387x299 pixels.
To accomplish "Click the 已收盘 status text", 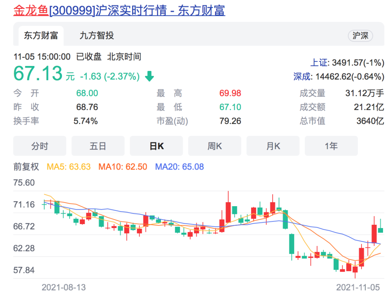I will (x=89, y=57).
